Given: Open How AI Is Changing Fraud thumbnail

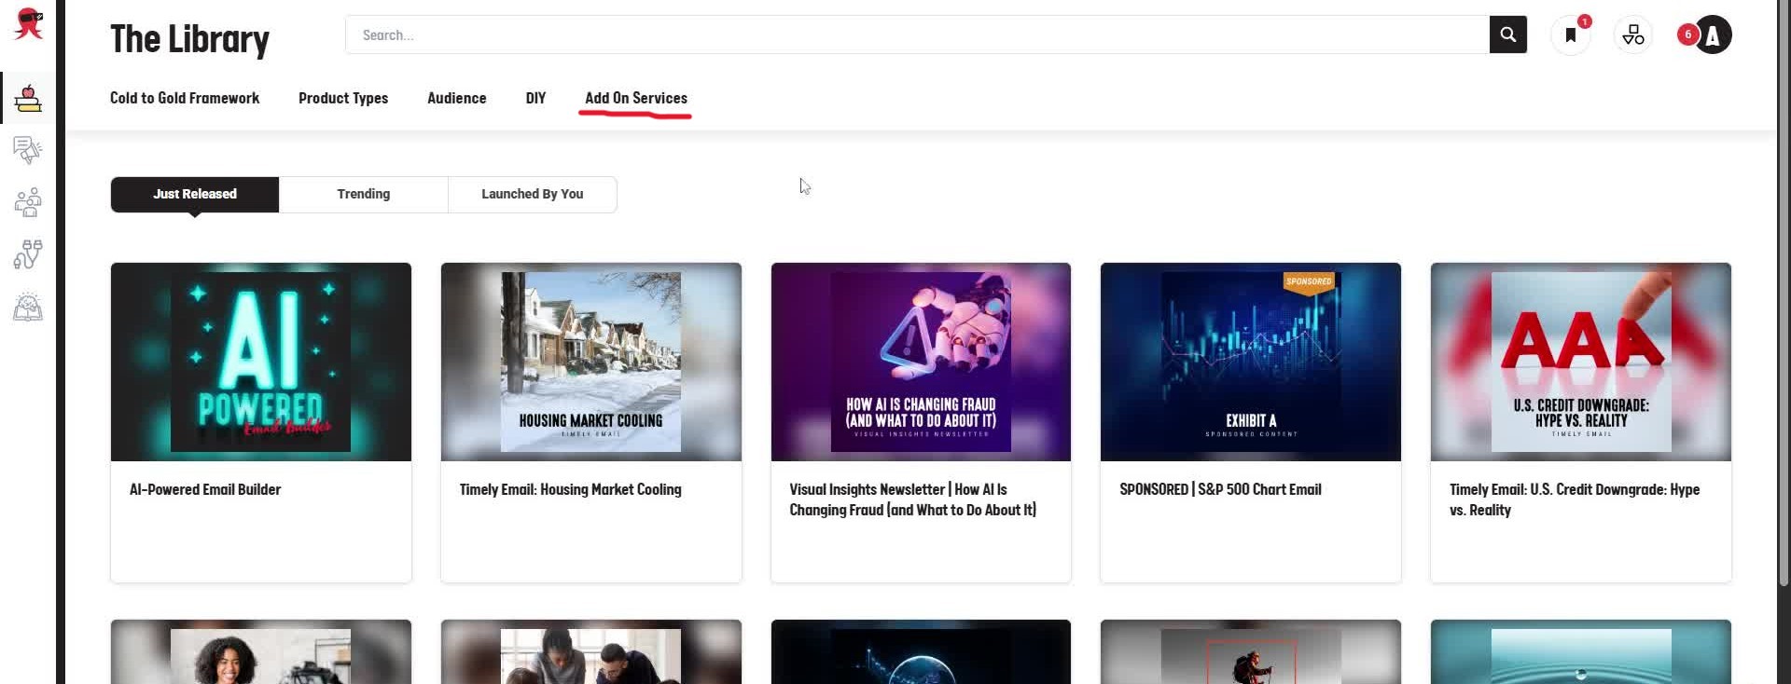Looking at the screenshot, I should [x=921, y=362].
